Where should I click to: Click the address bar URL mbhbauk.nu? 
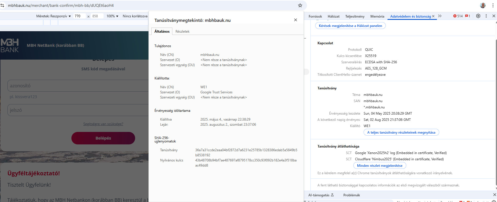coord(61,5)
